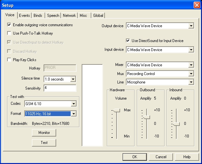Image resolution: width=202 pixels, height=164 pixels.
Task: Click the Sensitivity input field
Action: tap(60, 88)
